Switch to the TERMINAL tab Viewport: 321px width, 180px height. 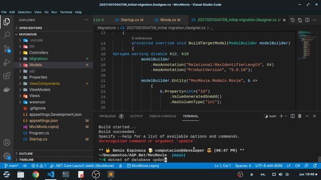tap(191, 116)
